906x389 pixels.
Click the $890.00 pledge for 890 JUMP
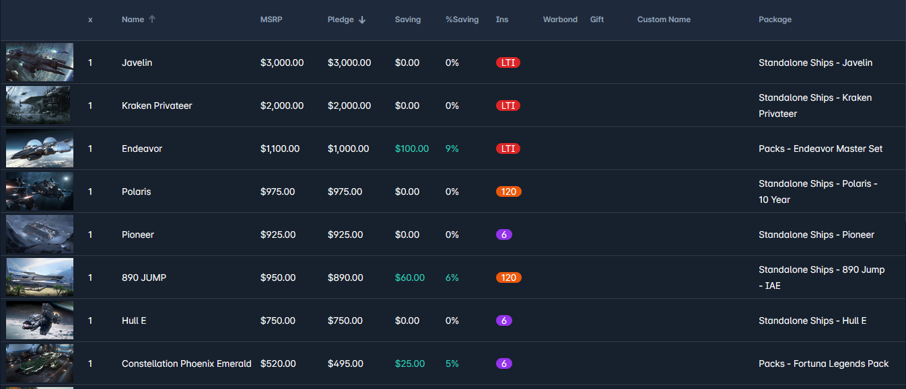(x=345, y=277)
